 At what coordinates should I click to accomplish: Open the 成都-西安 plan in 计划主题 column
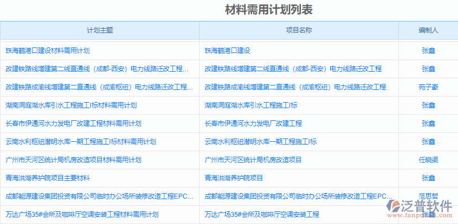[x=97, y=69]
